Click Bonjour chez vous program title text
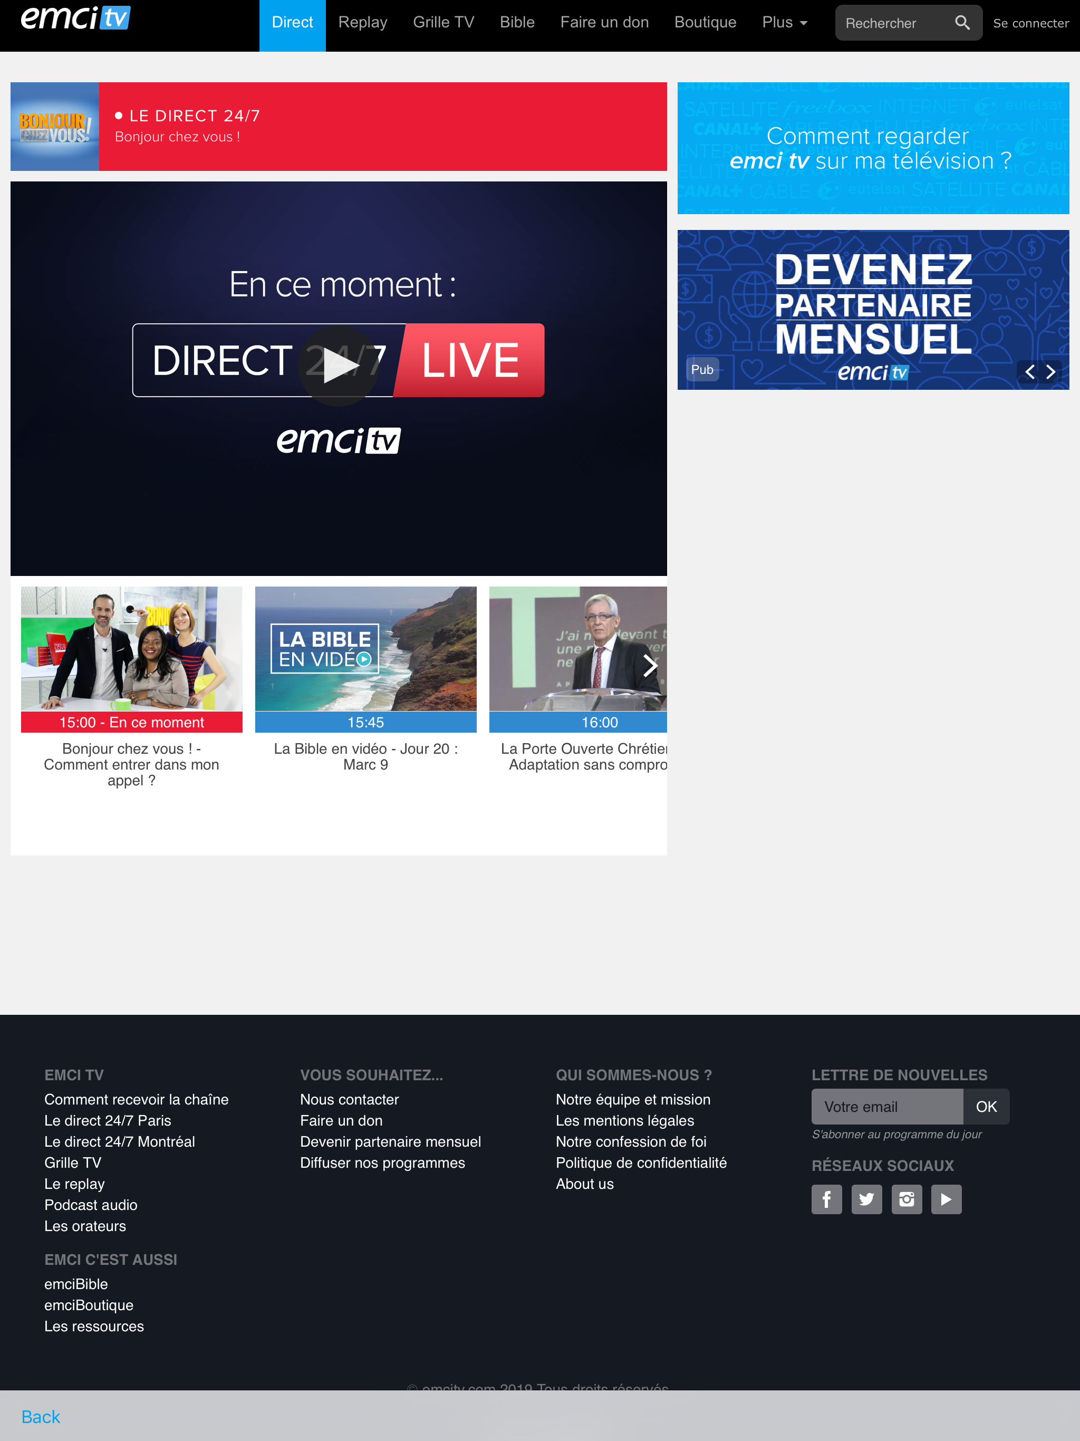The image size is (1080, 1441). [132, 764]
